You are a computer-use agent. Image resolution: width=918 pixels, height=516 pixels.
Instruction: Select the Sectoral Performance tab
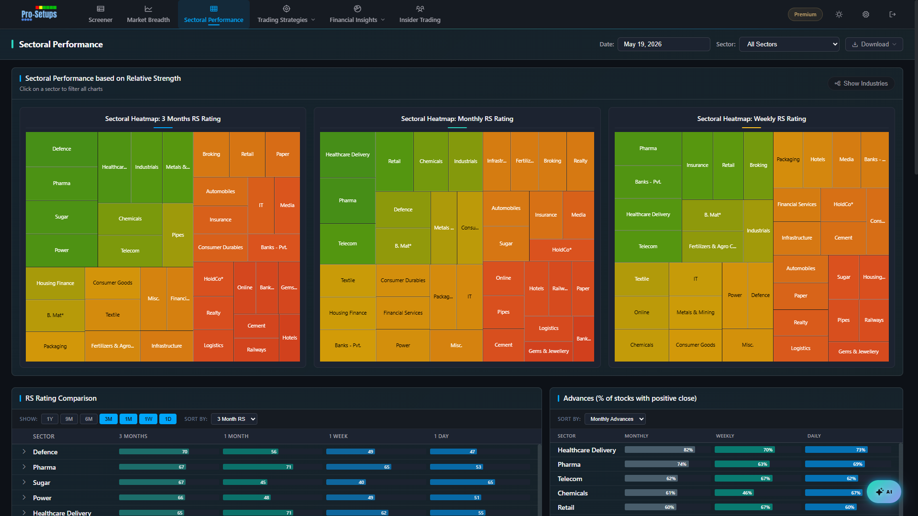tap(214, 15)
